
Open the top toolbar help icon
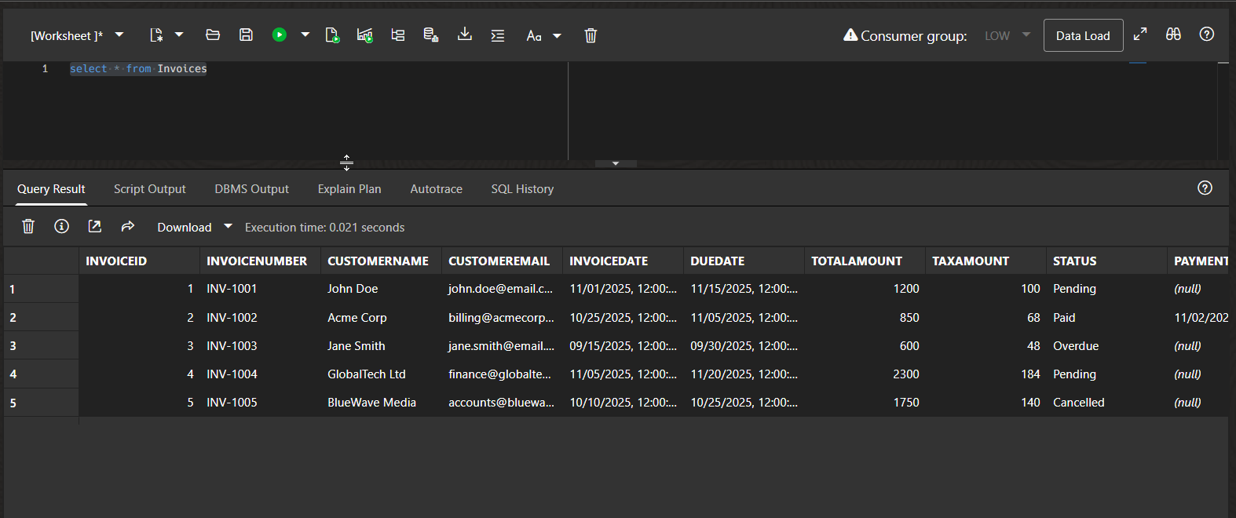coord(1207,34)
